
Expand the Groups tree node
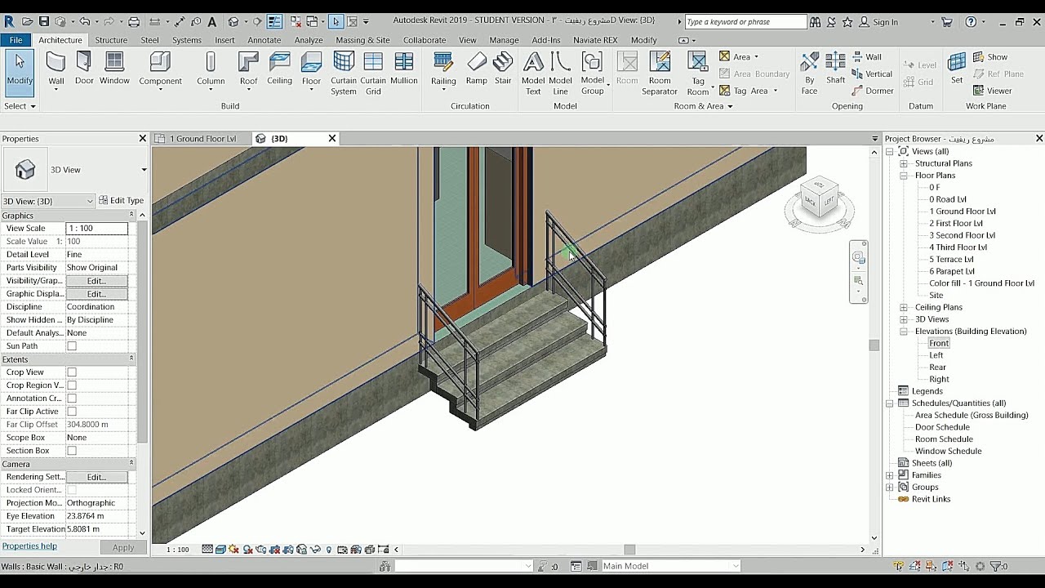(x=890, y=488)
